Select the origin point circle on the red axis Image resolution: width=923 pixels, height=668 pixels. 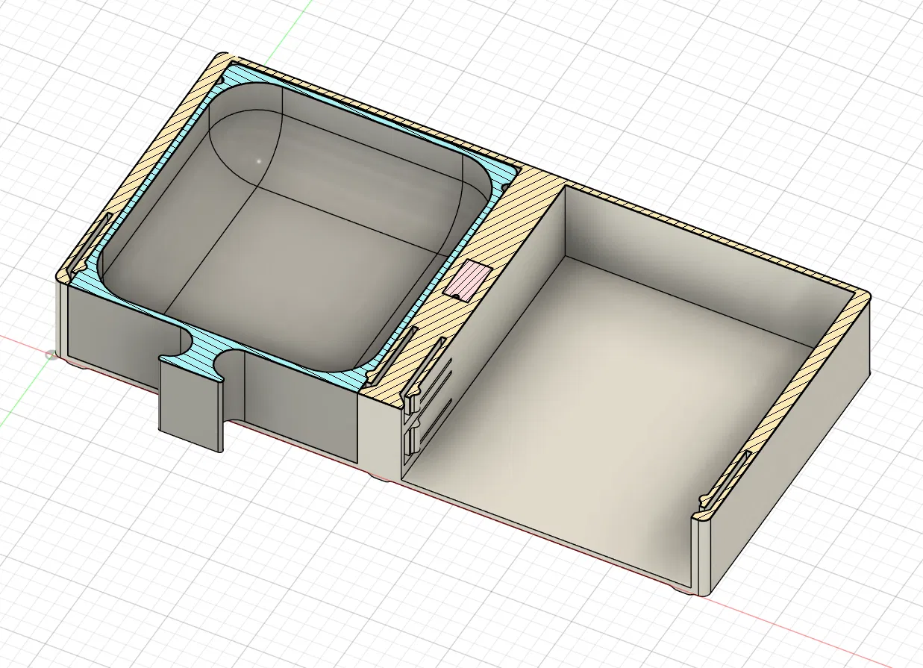click(51, 355)
